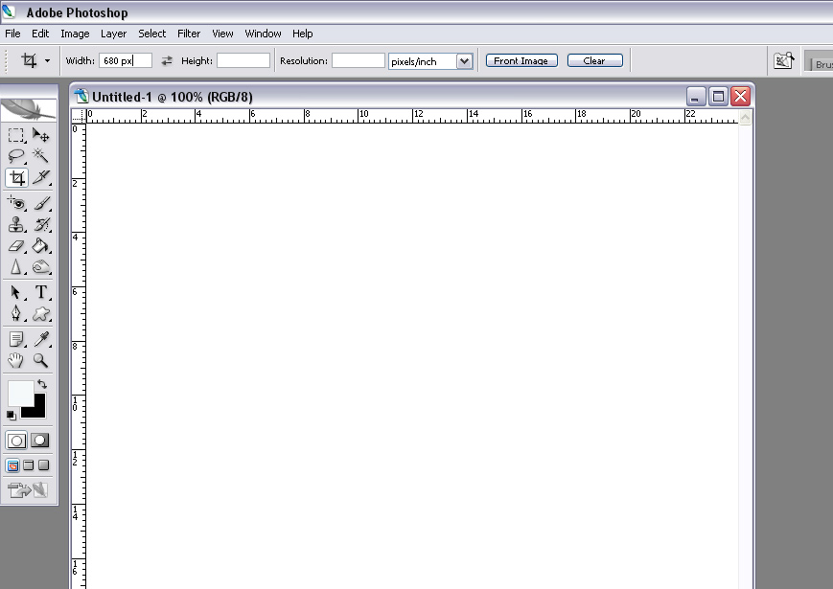Viewport: 833px width, 589px height.
Task: Open the Layer menu
Action: click(x=114, y=34)
